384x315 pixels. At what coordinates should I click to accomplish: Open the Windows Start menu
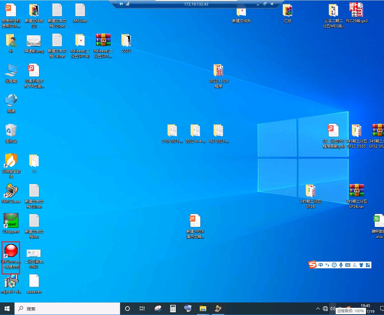pos(7,309)
